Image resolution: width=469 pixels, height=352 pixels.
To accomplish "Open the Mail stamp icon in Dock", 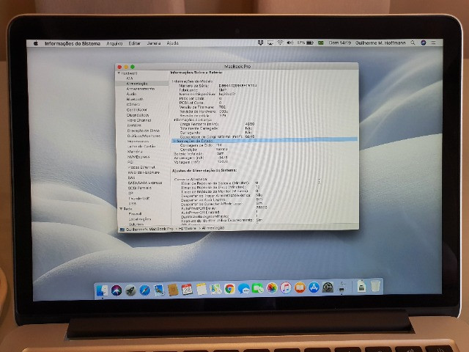I will [159, 290].
